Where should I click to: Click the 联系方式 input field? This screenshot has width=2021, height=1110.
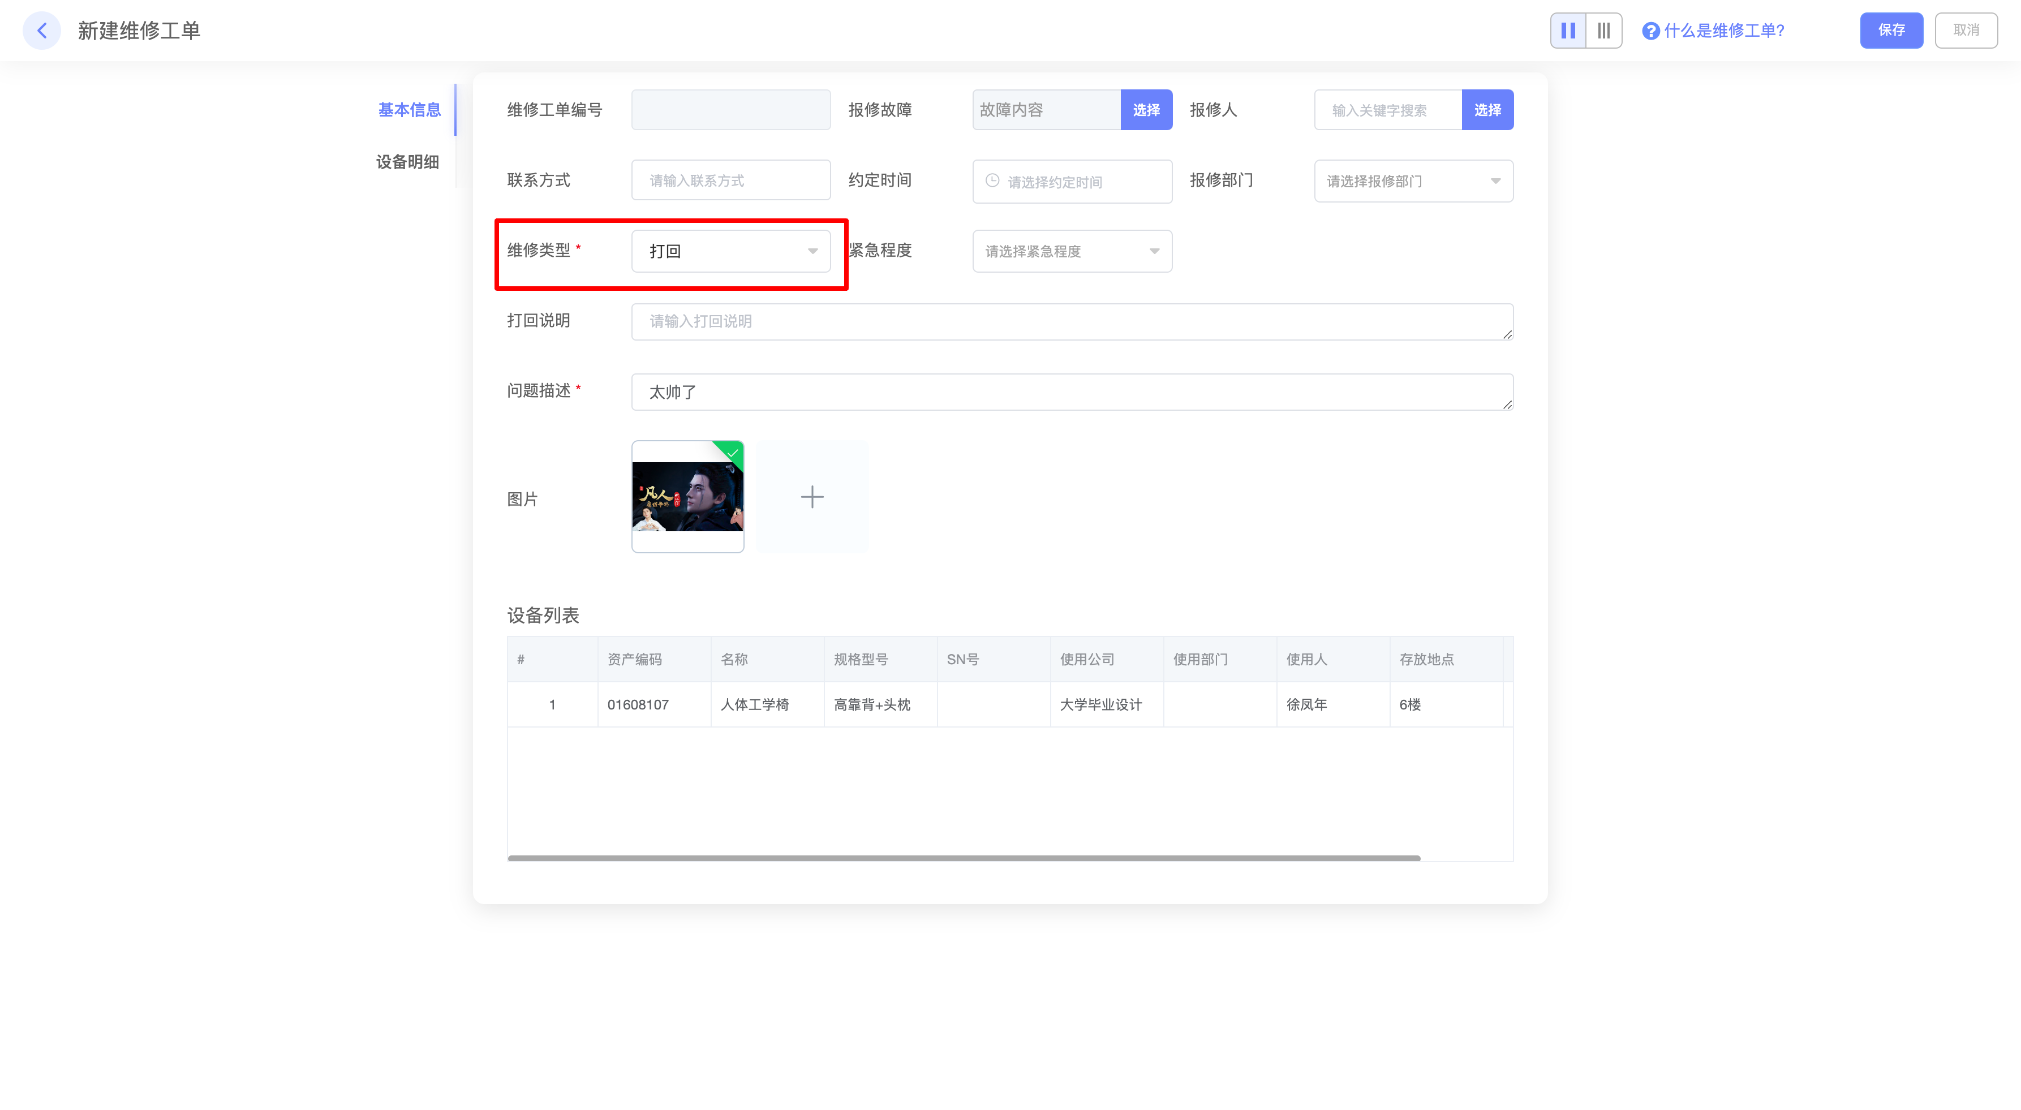pos(730,180)
